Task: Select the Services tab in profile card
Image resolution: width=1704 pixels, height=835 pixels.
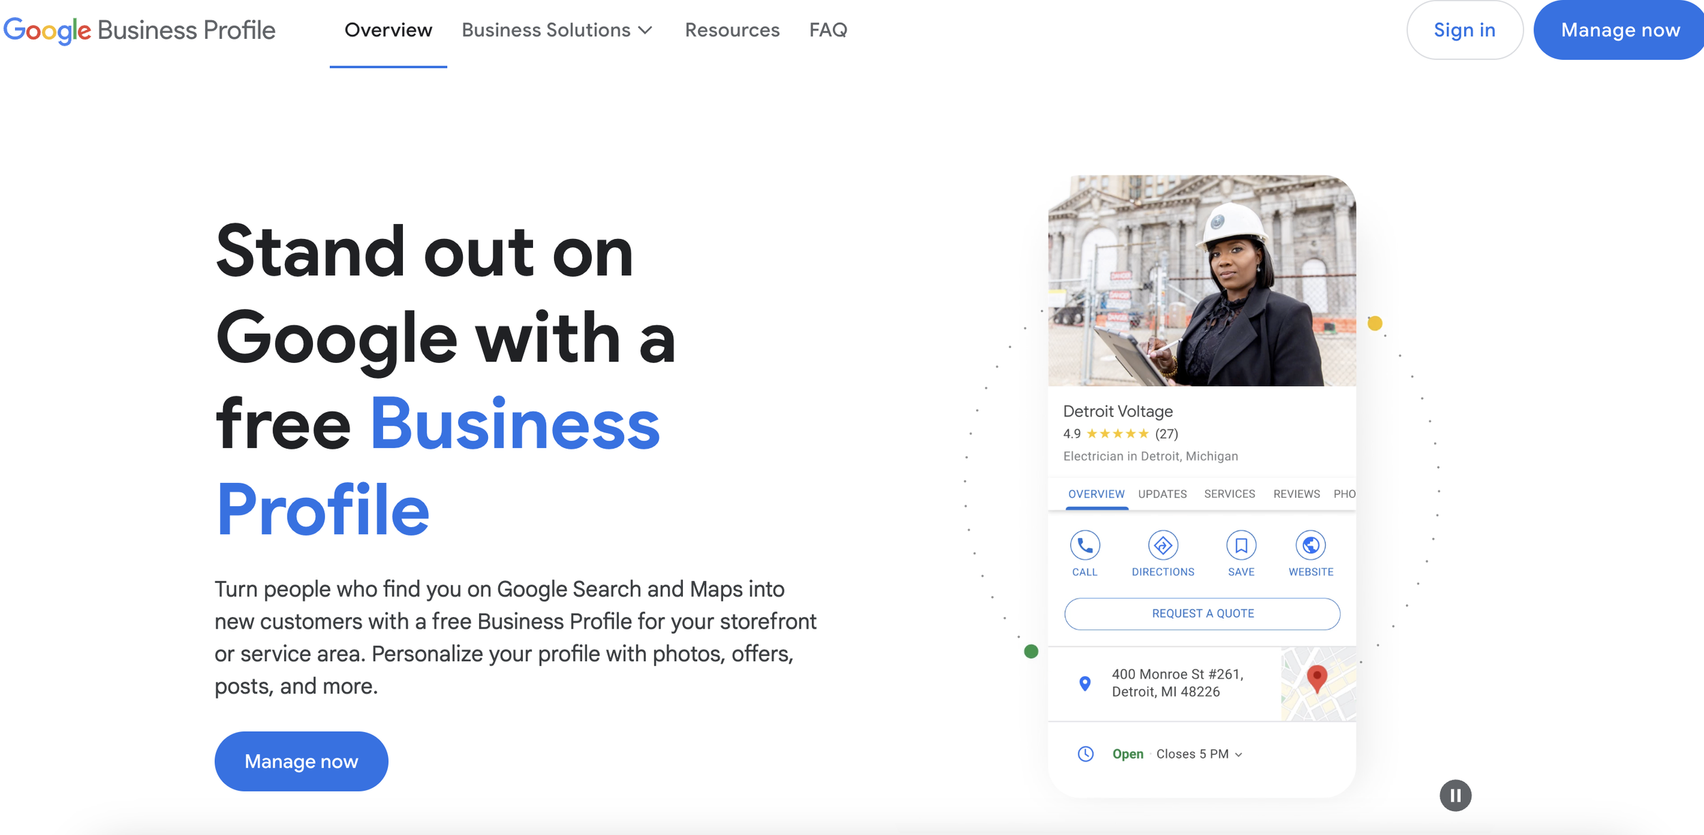Action: point(1230,494)
